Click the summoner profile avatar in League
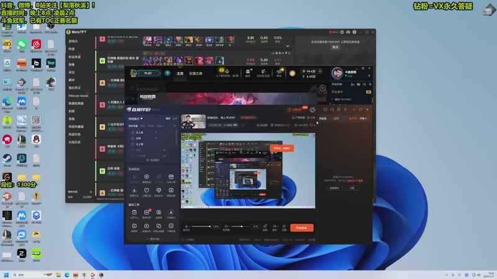 (337, 73)
